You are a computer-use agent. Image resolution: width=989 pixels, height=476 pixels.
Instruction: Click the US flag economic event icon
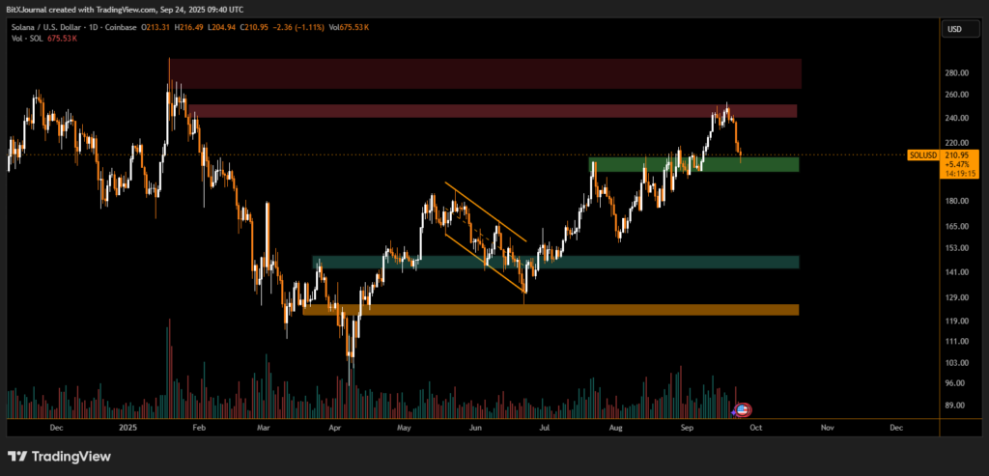pyautogui.click(x=743, y=409)
